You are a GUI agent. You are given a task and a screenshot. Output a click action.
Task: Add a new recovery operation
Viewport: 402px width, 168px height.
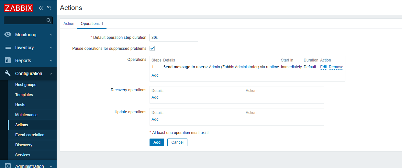coord(155,97)
